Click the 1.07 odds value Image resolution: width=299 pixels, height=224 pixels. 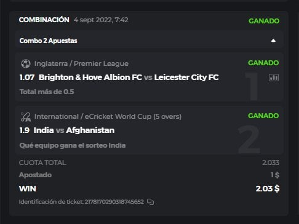[x=27, y=78]
